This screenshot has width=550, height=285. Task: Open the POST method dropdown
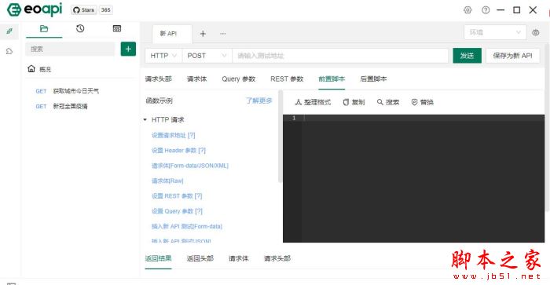pos(207,56)
